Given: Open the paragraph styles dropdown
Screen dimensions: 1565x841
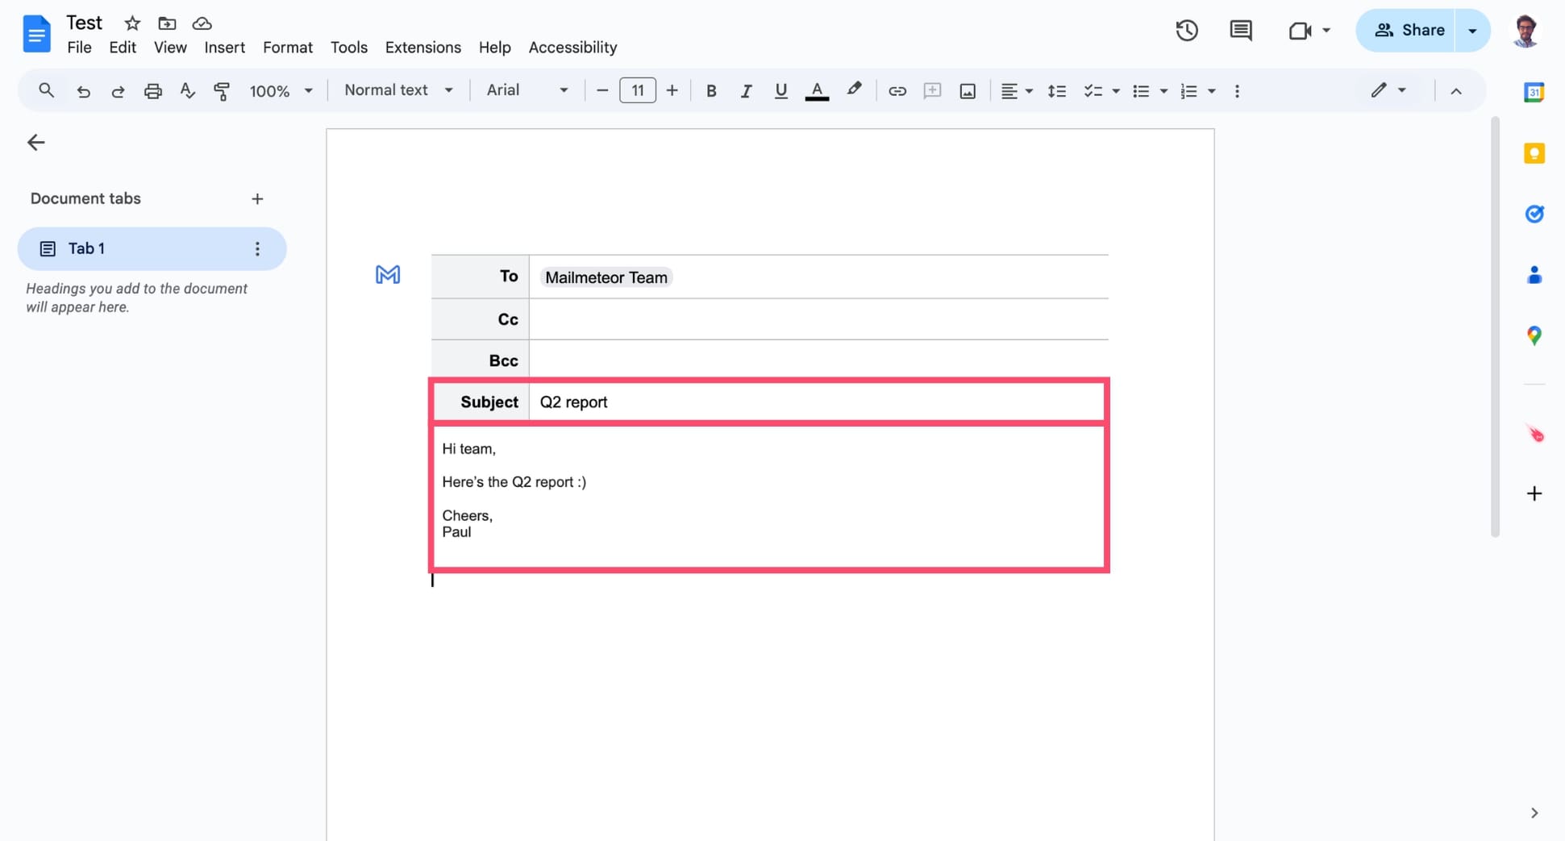Looking at the screenshot, I should point(398,90).
